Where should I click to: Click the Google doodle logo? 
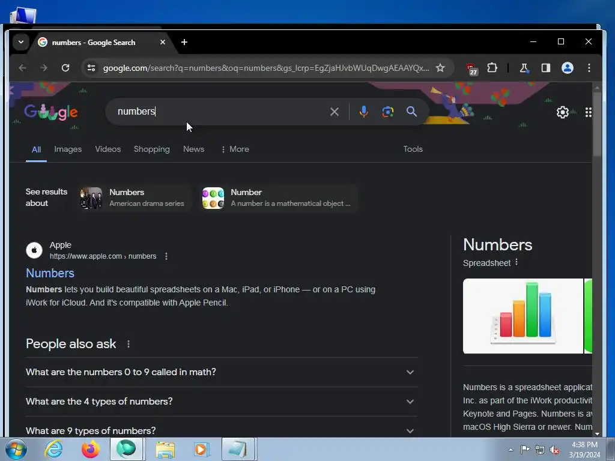coord(51,112)
